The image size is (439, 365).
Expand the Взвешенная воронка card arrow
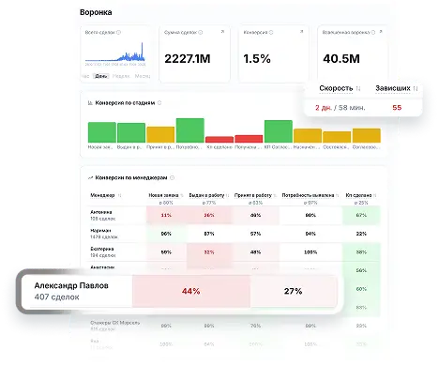[x=381, y=32]
